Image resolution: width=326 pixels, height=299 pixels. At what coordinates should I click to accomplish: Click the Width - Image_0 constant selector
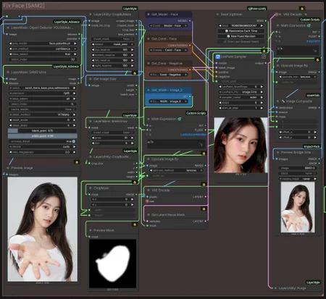tap(168, 101)
